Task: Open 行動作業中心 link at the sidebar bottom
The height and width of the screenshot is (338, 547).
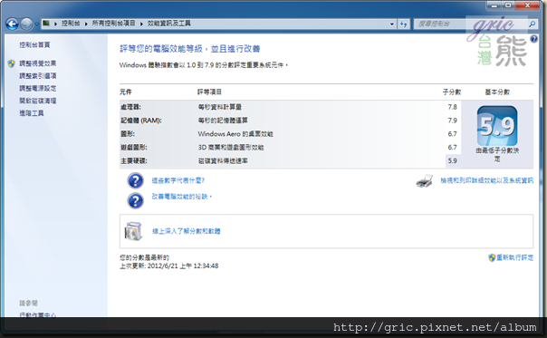Action: [37, 314]
